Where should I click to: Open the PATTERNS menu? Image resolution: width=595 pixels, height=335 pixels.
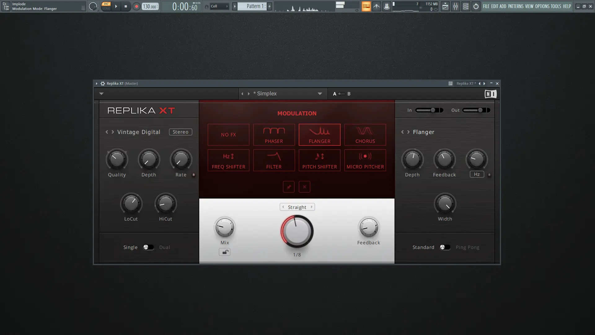tap(515, 6)
